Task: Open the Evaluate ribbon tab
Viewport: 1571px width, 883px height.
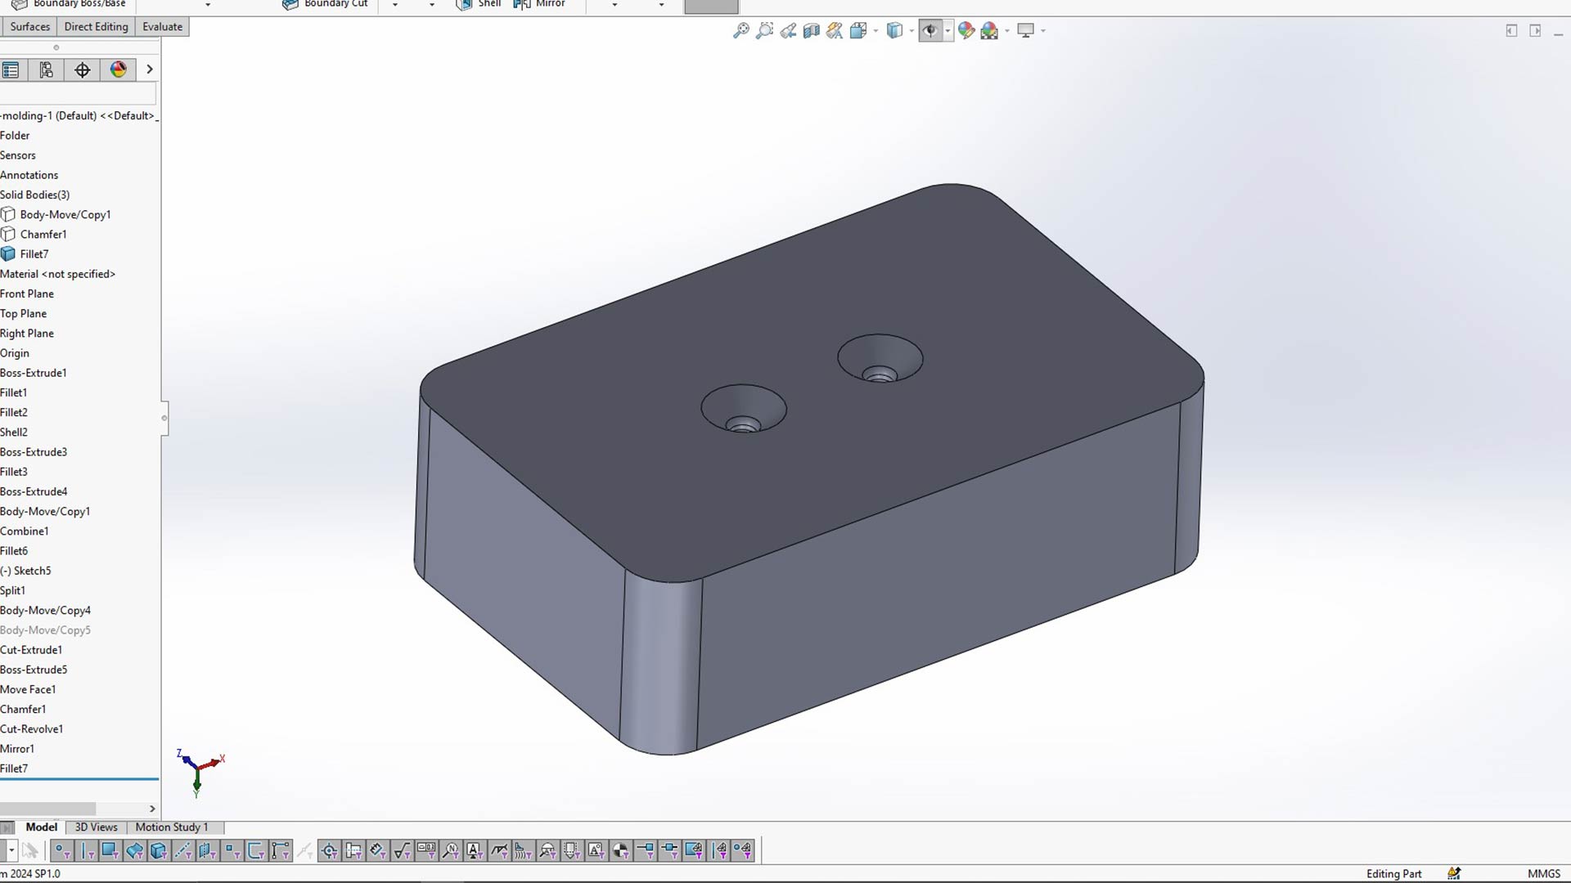Action: pyautogui.click(x=163, y=26)
